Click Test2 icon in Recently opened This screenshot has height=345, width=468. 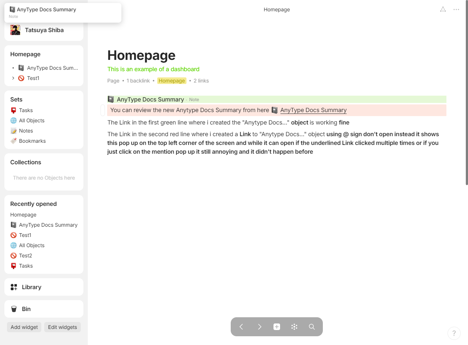14,256
